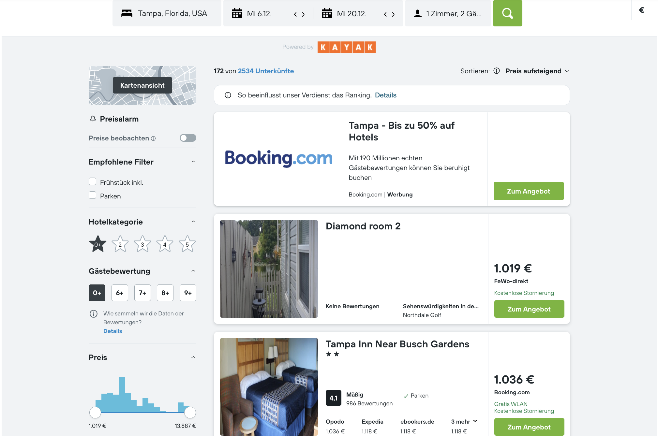The height and width of the screenshot is (436, 658).
Task: Open Diamond room 2 listing title
Action: [363, 226]
